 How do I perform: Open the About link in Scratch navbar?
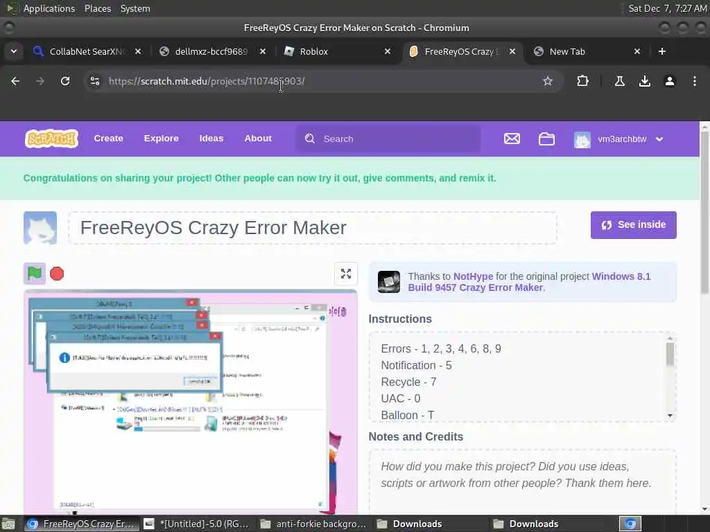[258, 139]
